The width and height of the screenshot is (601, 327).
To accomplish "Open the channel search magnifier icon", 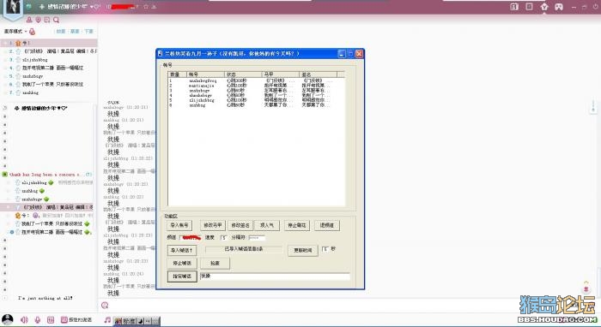I will click(56, 20).
